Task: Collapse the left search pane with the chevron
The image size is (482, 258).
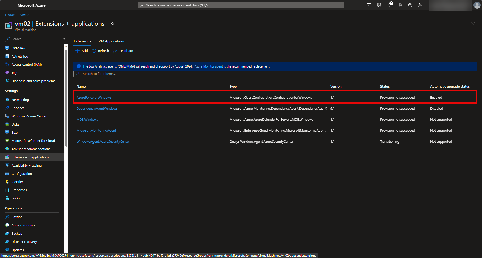Action: (64, 39)
